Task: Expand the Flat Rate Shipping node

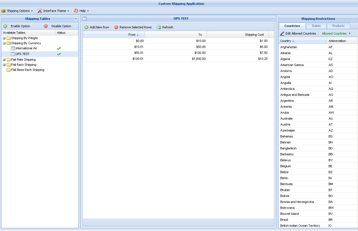Action: tap(4, 60)
